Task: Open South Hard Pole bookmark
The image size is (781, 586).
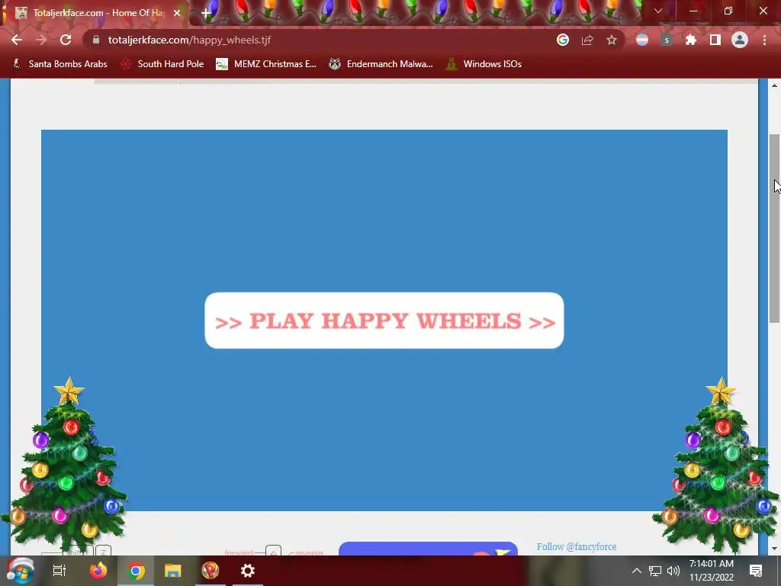Action: click(162, 64)
